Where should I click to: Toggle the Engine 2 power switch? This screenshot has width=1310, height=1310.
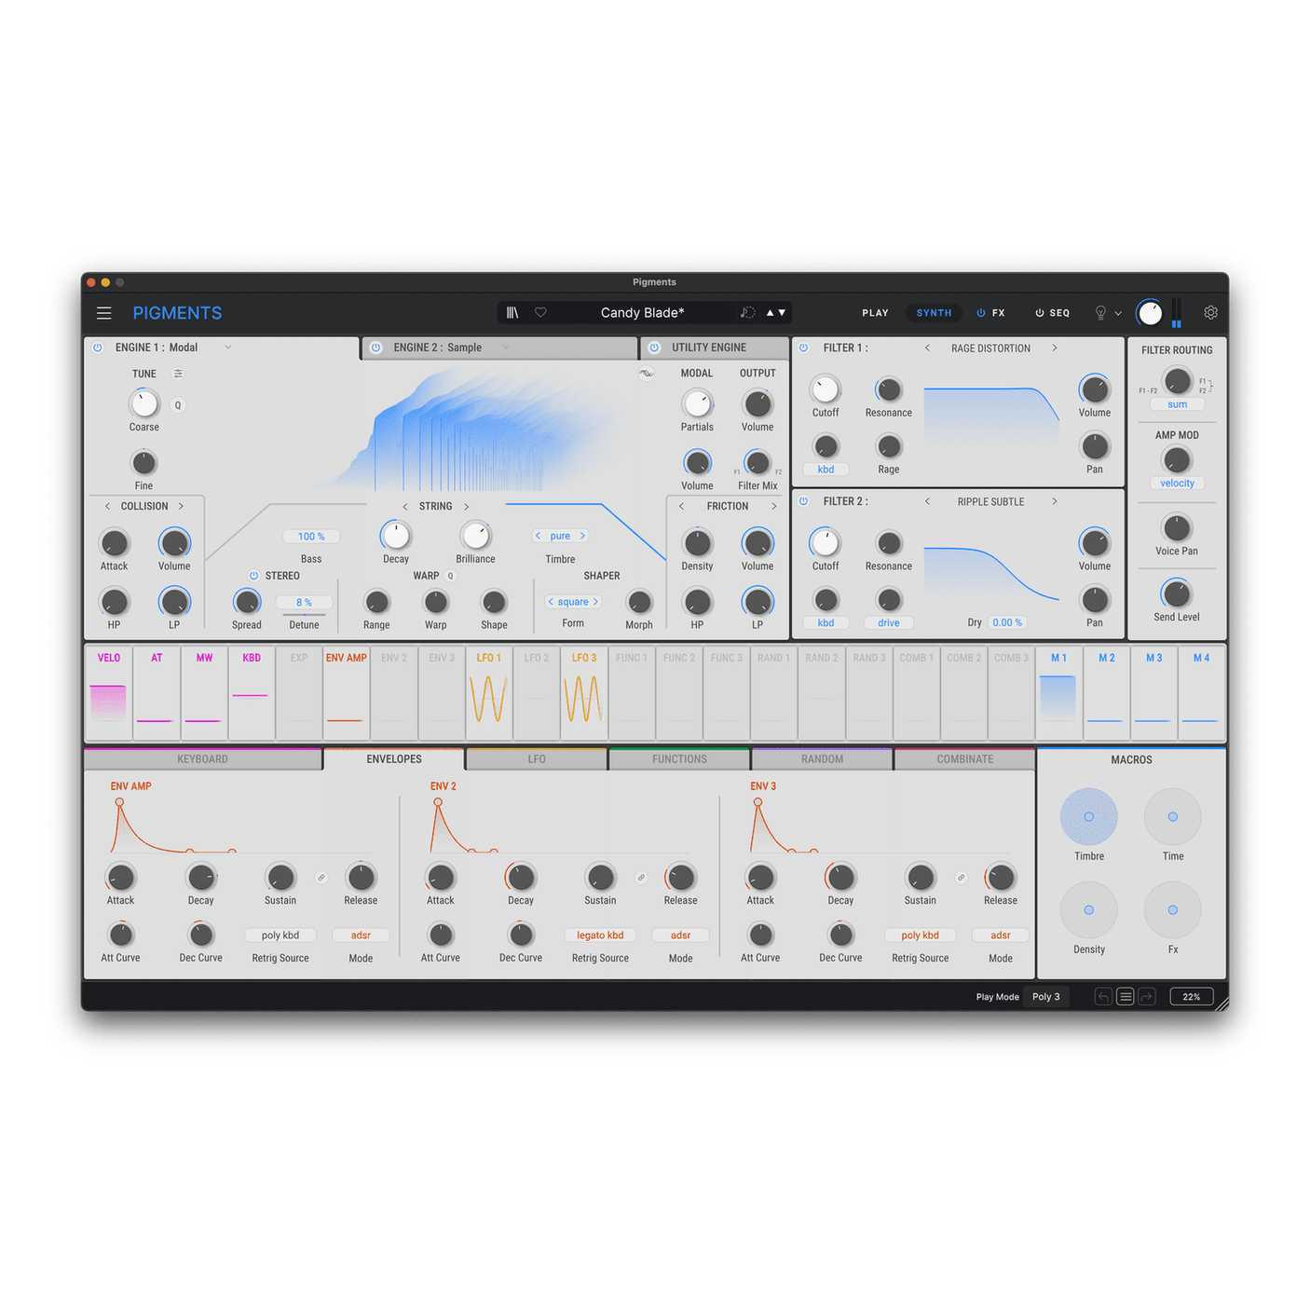tap(376, 348)
